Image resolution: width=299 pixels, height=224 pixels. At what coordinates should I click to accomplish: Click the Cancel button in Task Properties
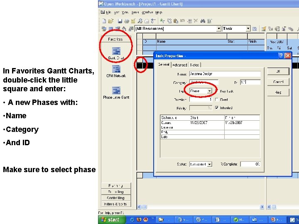tap(278, 82)
